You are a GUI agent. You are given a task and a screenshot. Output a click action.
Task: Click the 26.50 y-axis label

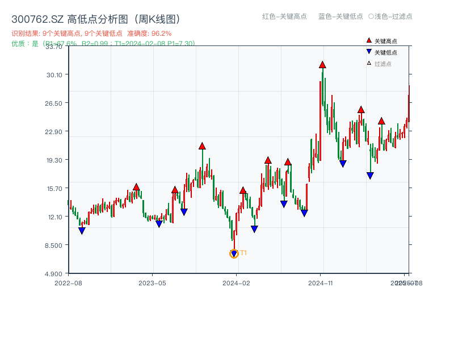click(53, 103)
